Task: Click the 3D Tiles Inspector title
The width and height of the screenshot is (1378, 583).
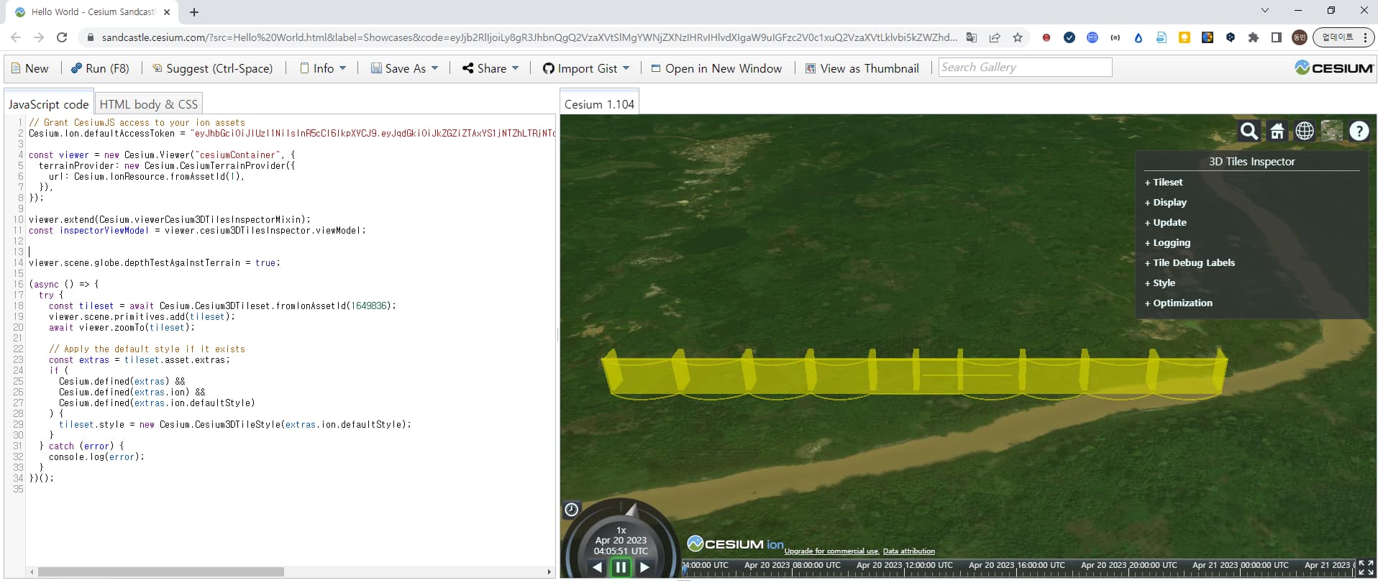Action: tap(1251, 162)
